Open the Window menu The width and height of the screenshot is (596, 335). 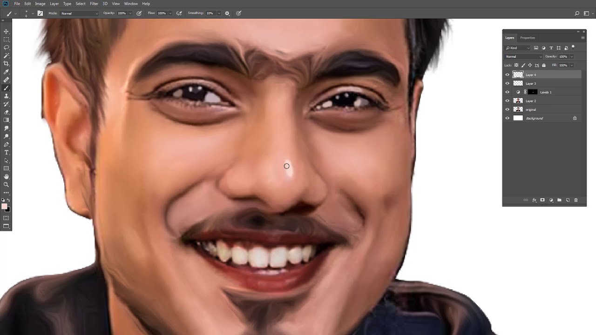pos(131,4)
